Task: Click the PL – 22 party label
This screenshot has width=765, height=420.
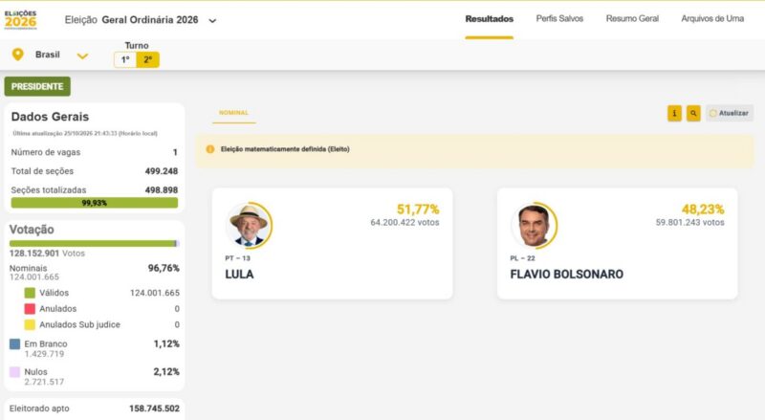Action: tap(522, 258)
